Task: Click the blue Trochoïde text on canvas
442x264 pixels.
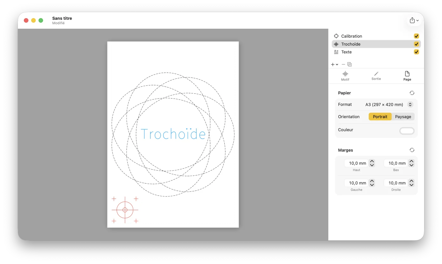Action: tap(173, 134)
